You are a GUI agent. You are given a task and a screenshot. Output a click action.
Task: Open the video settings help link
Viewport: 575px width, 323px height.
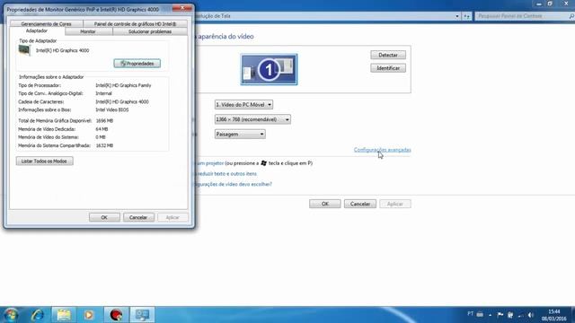click(x=234, y=184)
